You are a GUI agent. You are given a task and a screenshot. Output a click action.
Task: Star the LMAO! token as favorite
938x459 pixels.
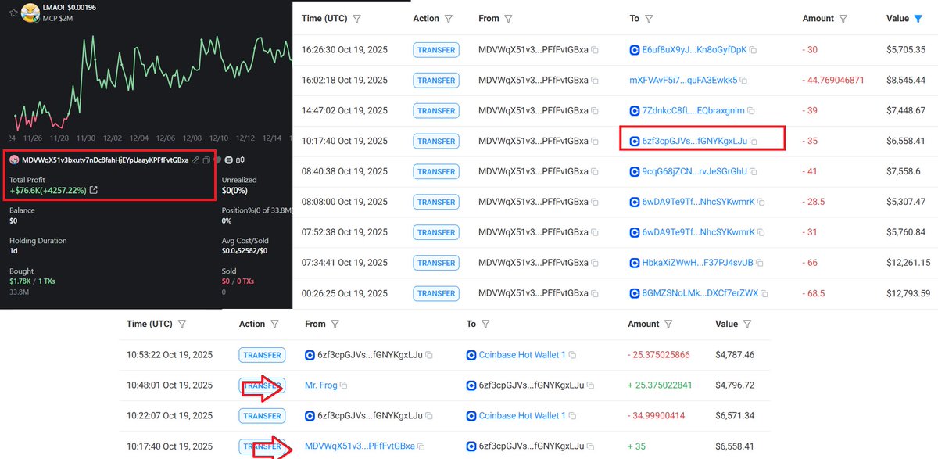[x=13, y=13]
